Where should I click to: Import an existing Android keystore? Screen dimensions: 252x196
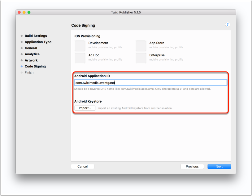(x=85, y=108)
